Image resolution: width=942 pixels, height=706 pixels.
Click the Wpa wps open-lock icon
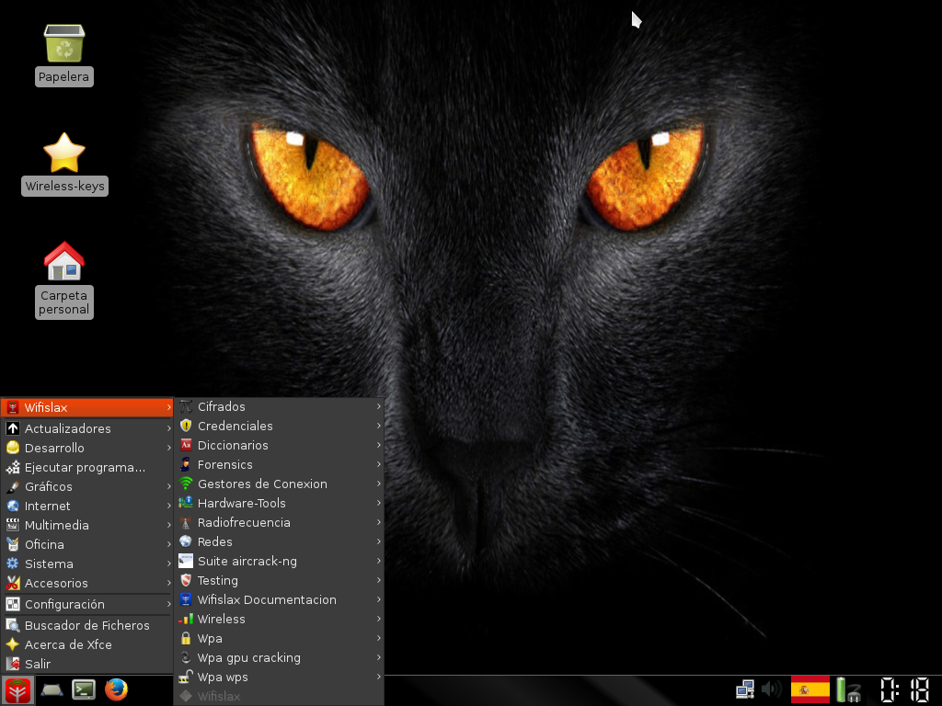(186, 678)
